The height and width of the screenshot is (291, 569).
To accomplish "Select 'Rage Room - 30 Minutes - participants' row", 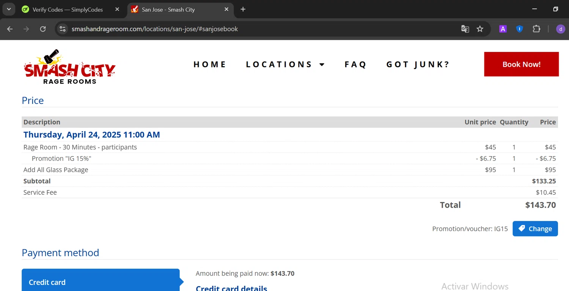I will pyautogui.click(x=290, y=147).
